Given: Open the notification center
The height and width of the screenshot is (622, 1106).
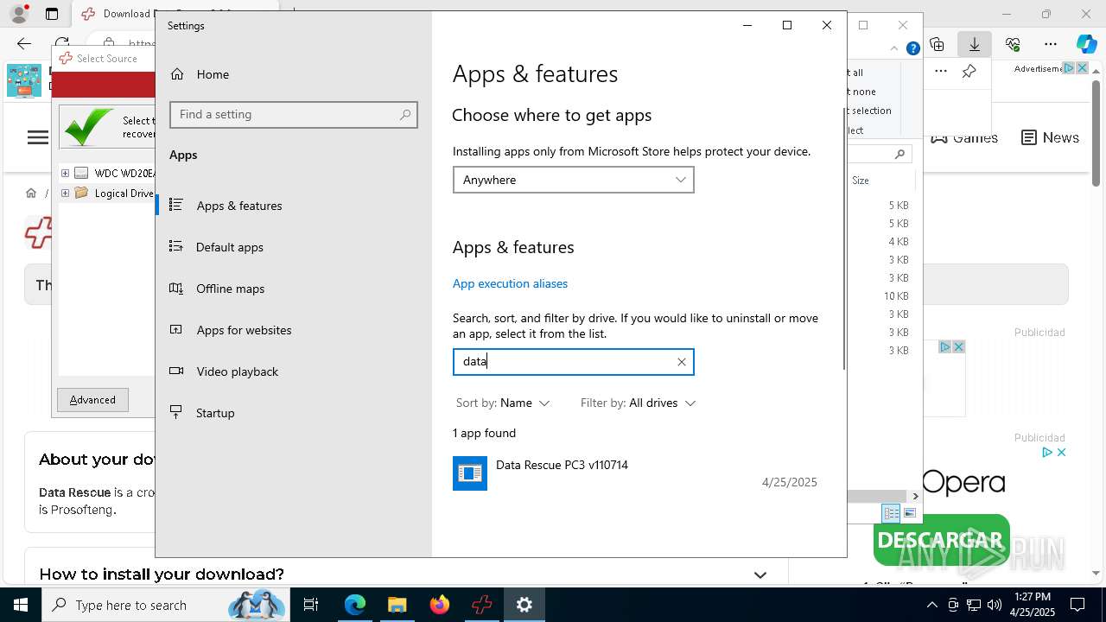Looking at the screenshot, I should pos(1077,605).
